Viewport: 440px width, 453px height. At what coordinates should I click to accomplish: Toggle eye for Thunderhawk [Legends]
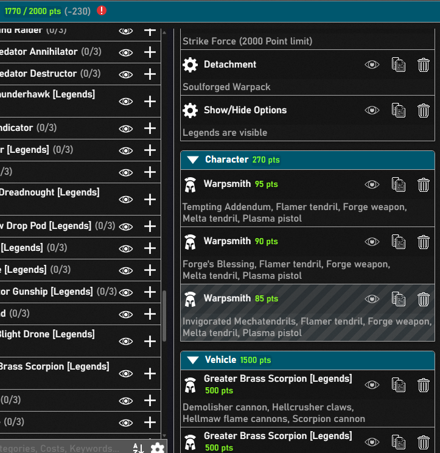point(126,102)
